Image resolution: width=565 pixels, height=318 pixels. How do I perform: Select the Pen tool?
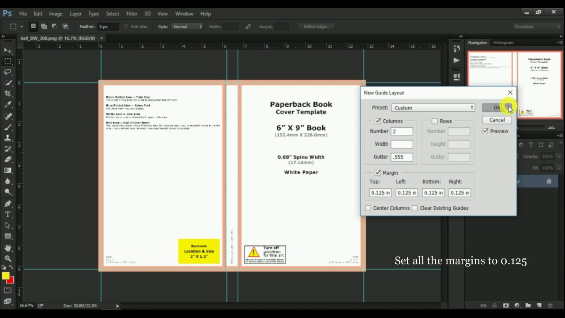pos(8,204)
